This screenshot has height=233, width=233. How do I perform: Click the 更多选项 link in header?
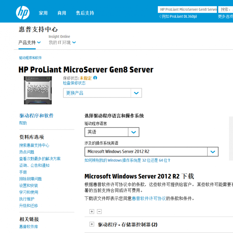click(x=226, y=16)
